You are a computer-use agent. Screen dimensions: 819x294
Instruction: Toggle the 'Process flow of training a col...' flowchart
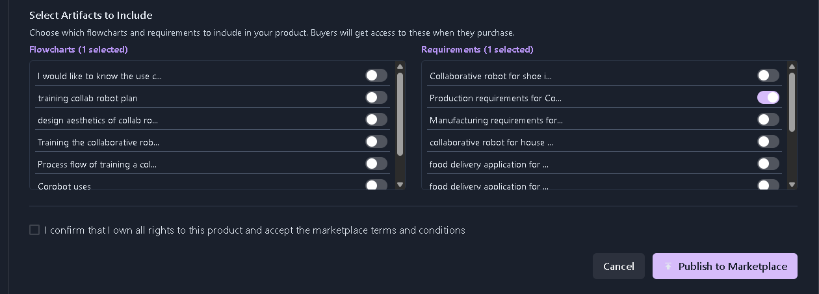(x=376, y=164)
